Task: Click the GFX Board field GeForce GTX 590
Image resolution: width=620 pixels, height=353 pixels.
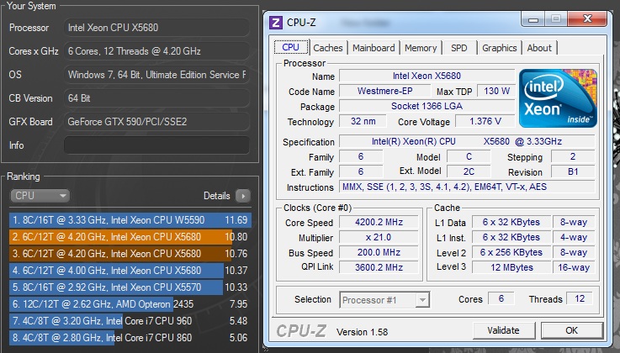Action: coord(156,122)
